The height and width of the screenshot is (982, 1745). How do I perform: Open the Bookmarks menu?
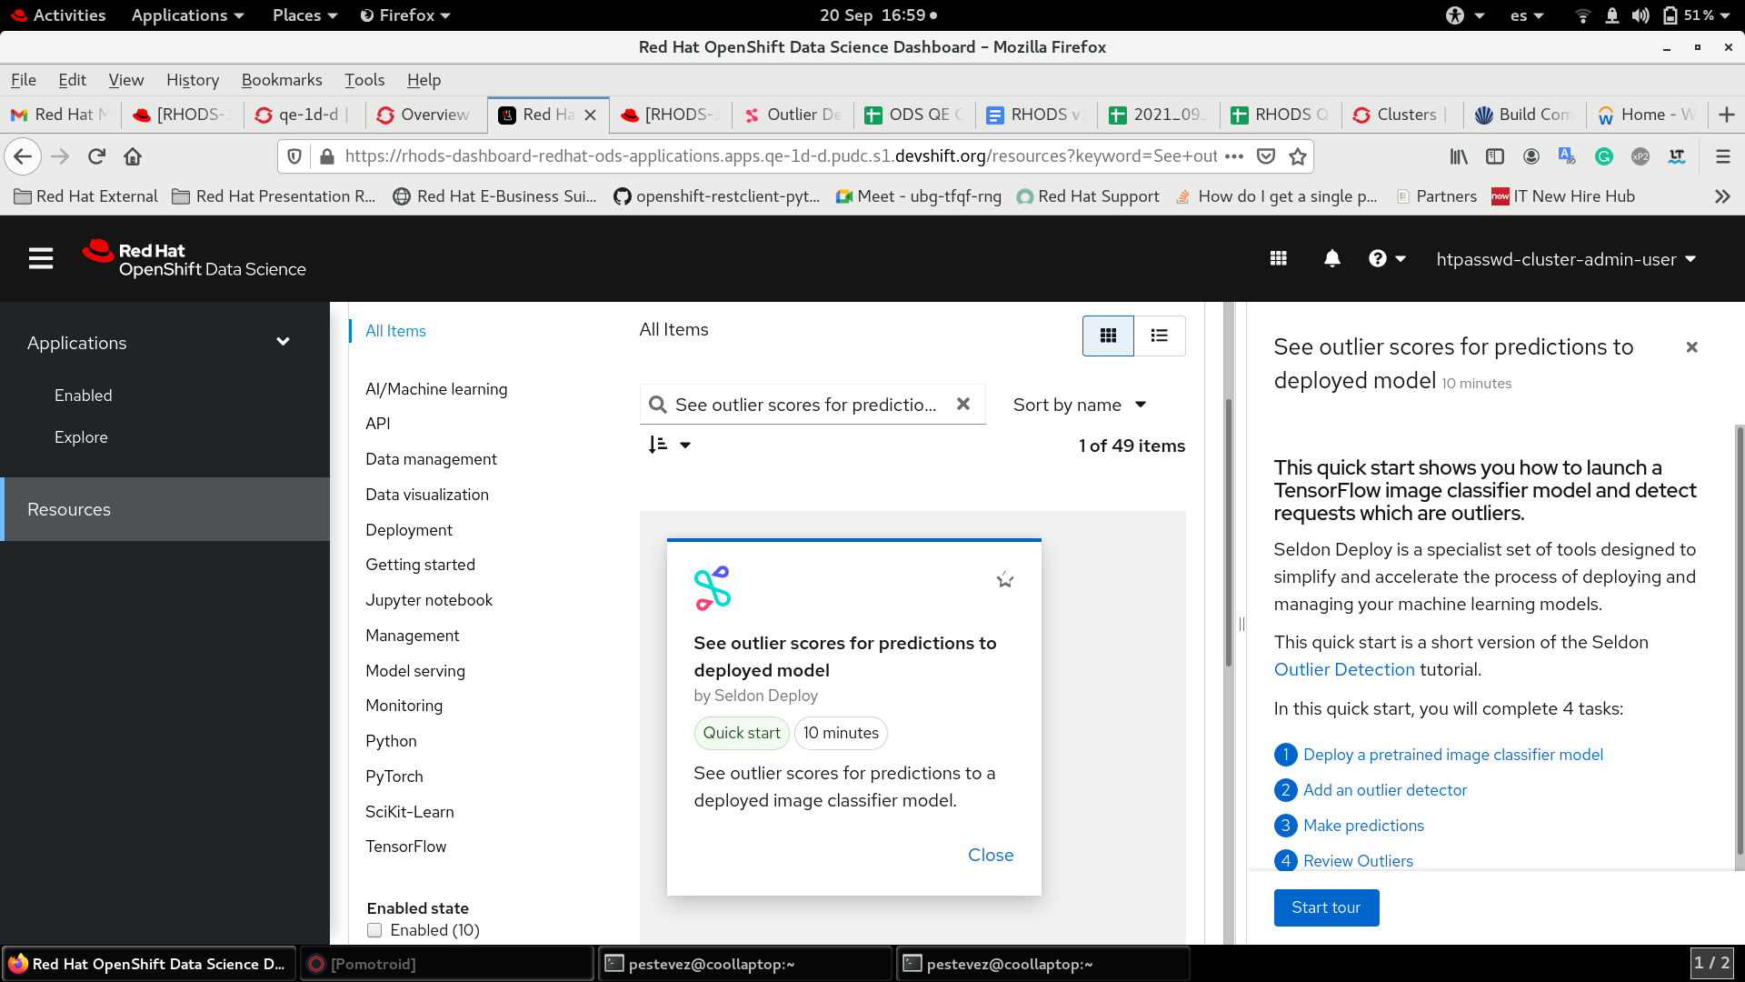click(282, 80)
